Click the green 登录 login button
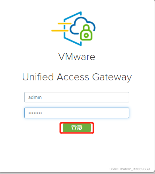This screenshot has height=174, width=155. click(77, 128)
